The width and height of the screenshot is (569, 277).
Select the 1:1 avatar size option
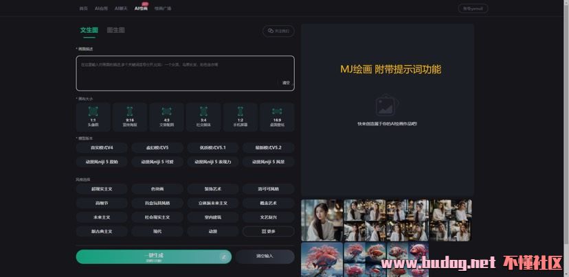93,117
